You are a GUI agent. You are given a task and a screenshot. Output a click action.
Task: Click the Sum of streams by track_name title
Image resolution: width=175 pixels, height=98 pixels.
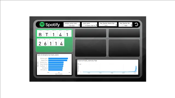coord(48,55)
